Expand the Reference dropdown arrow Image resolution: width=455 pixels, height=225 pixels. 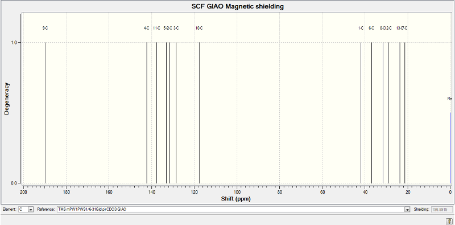407,210
